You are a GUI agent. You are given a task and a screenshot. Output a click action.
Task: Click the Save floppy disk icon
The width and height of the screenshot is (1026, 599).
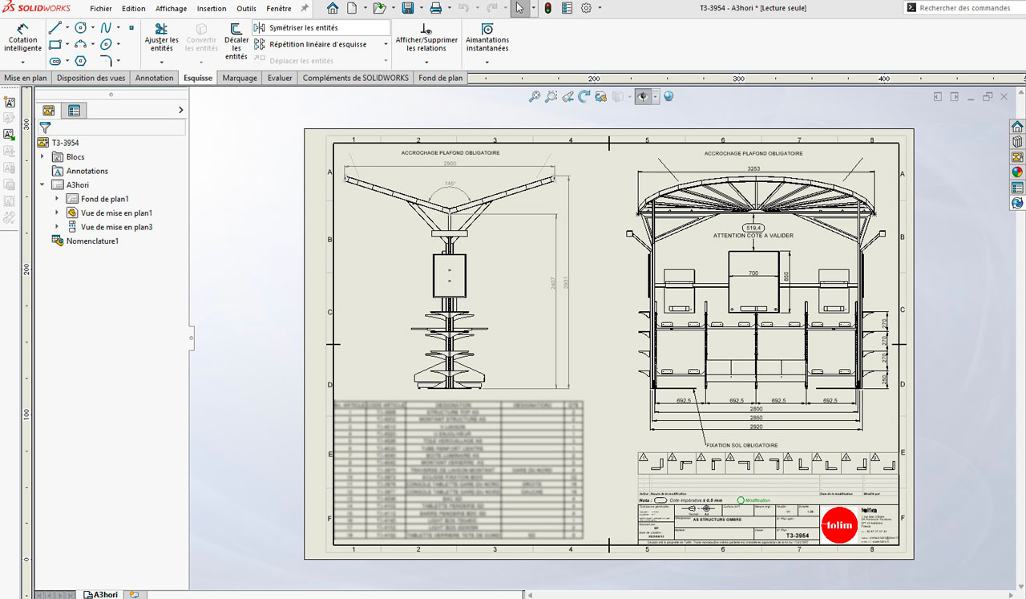pyautogui.click(x=407, y=8)
